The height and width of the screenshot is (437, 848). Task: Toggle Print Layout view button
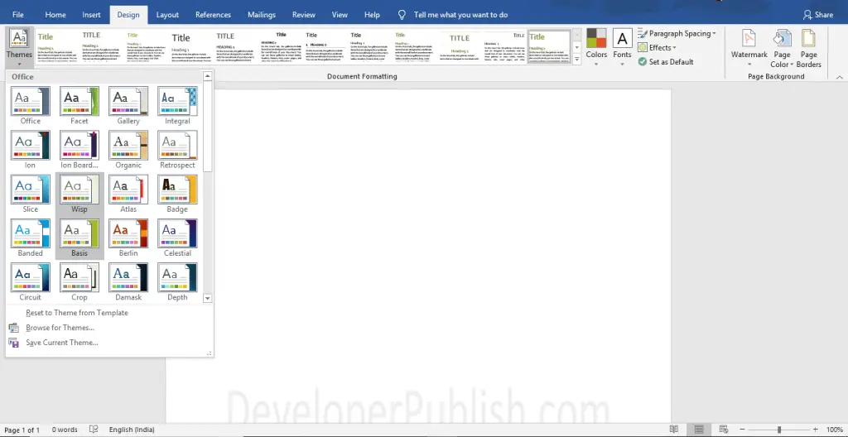[x=699, y=430]
